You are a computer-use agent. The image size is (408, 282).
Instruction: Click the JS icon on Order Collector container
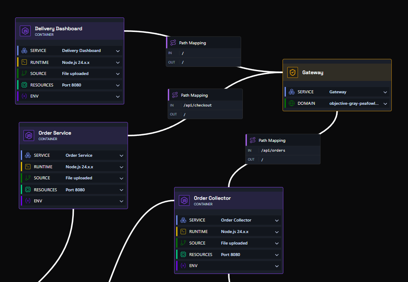184,201
